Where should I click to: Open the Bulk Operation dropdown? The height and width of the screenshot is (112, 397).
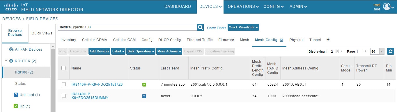pos(141,51)
